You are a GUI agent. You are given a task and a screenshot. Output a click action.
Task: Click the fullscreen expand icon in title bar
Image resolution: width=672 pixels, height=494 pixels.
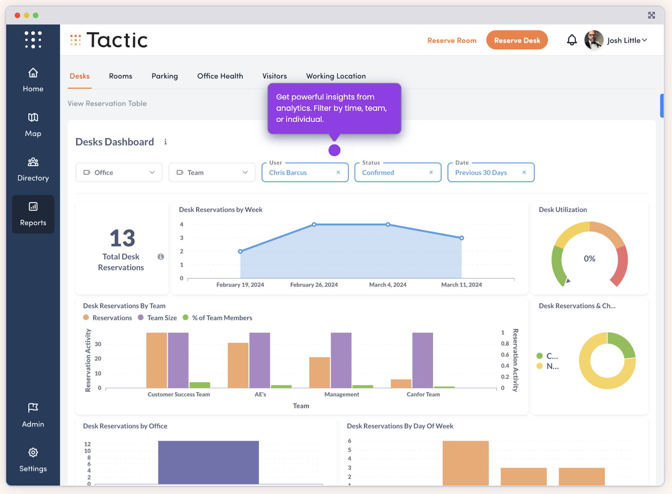(x=651, y=15)
